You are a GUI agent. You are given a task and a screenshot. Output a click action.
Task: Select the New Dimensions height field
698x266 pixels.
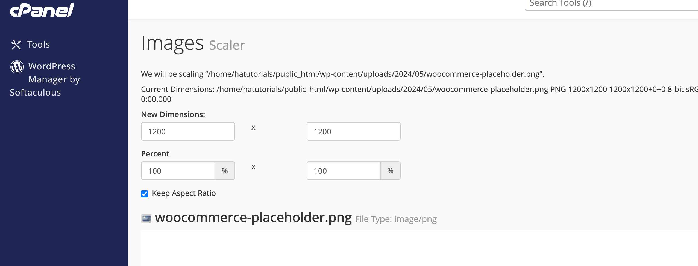[354, 131]
